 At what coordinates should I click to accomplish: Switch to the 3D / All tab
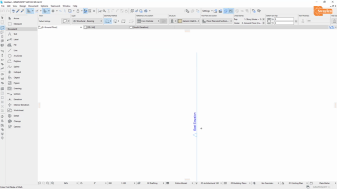pyautogui.click(x=91, y=27)
